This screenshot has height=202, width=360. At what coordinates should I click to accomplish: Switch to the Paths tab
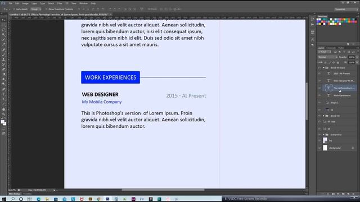341,48
